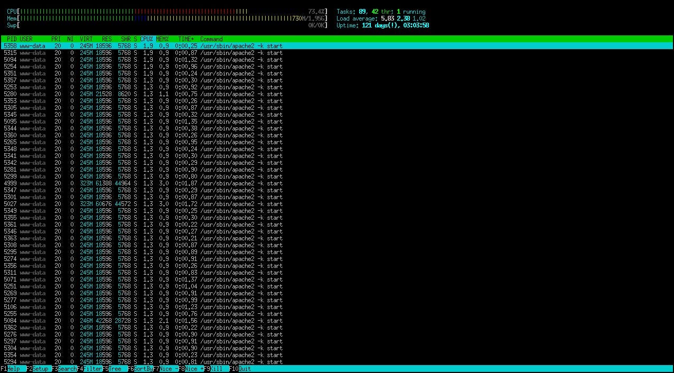Quit htop using F10
The width and height of the screenshot is (674, 373).
tap(239, 369)
